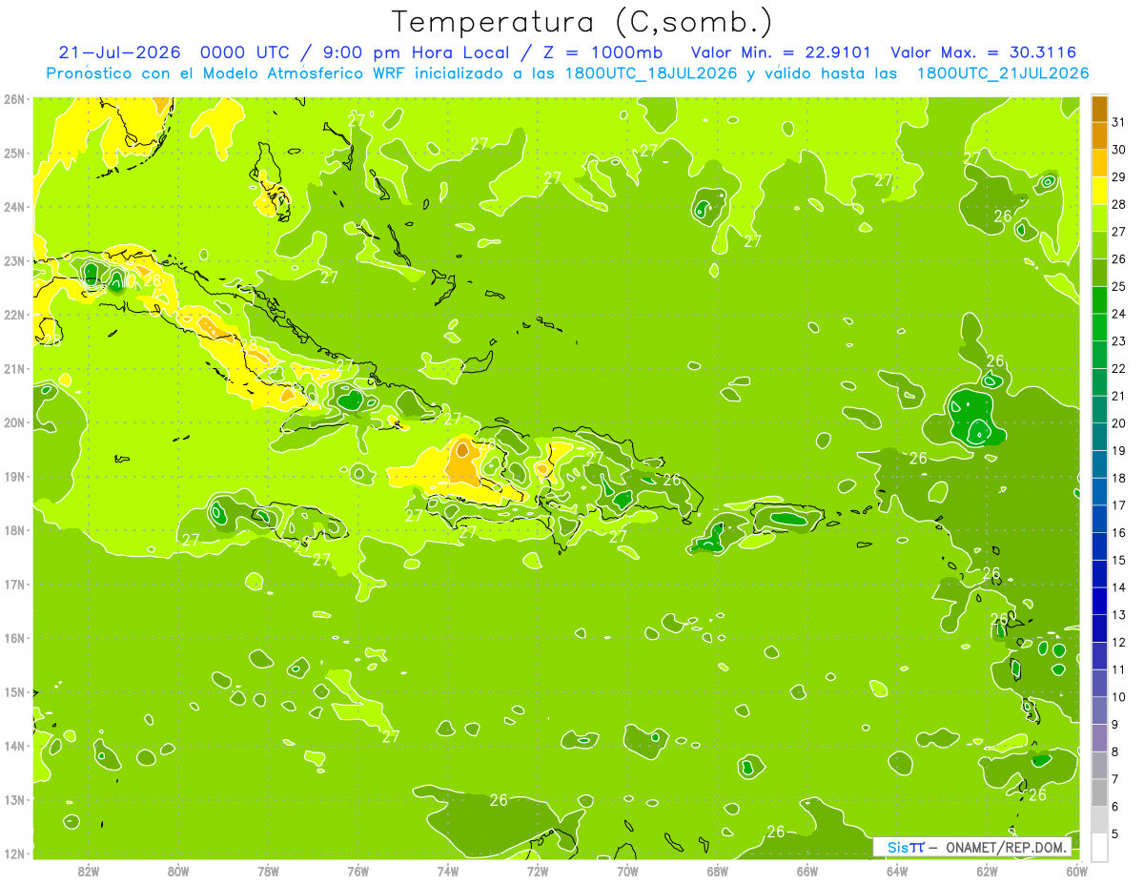The width and height of the screenshot is (1144, 884).
Task: Click the 78W longitude axis label
Action: tap(268, 871)
